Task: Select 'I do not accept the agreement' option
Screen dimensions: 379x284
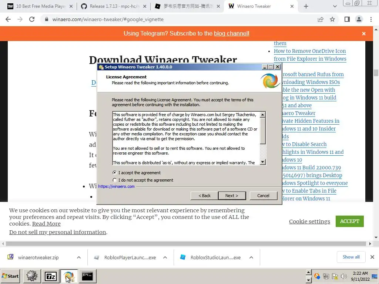Action: [x=115, y=180]
